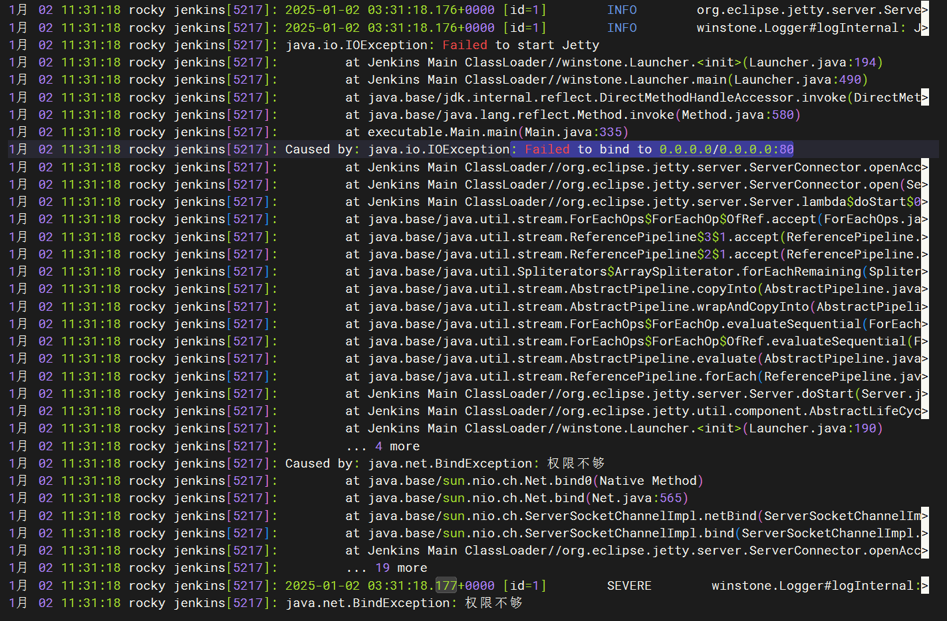Image resolution: width=947 pixels, height=621 pixels.
Task: Click 'Launcher.java:194' in the stack trace
Action: (x=813, y=62)
